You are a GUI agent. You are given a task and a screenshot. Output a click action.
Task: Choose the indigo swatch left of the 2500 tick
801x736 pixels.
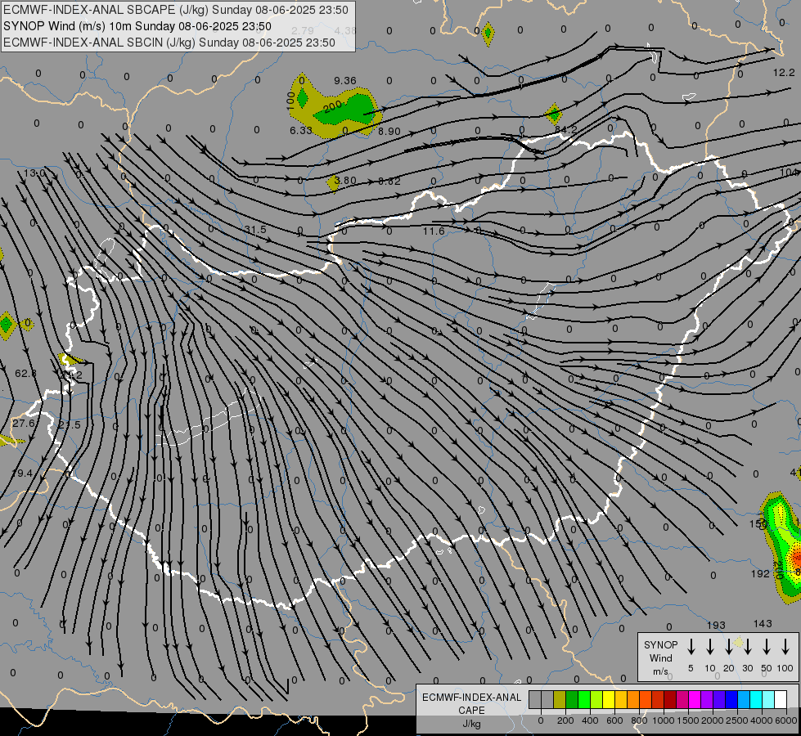[x=719, y=699]
